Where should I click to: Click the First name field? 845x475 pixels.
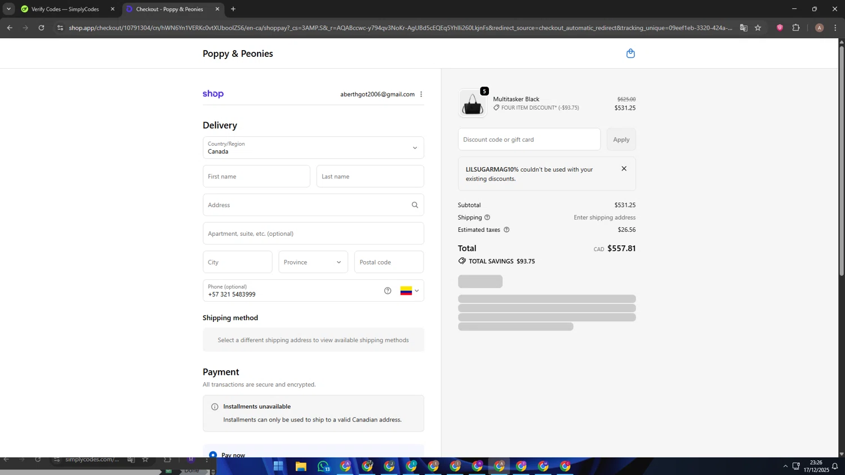tap(256, 176)
